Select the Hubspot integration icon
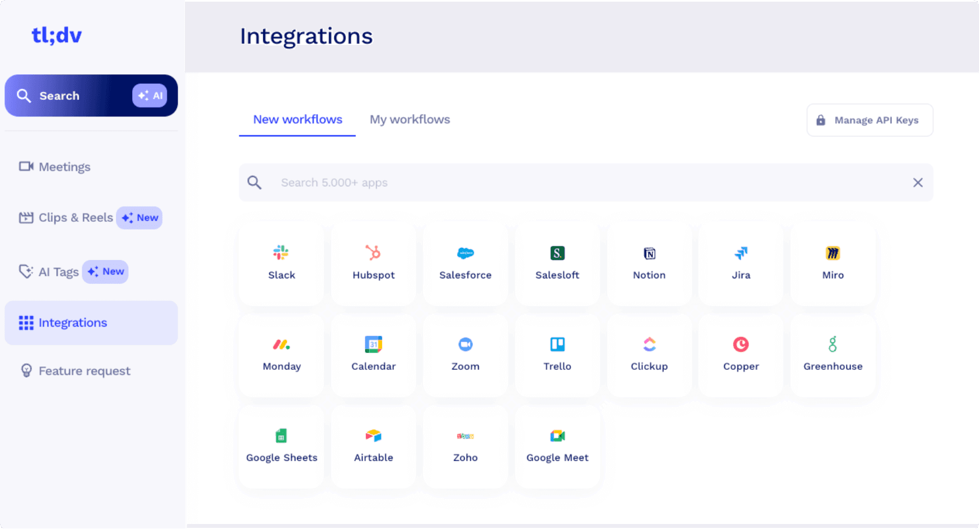Image resolution: width=979 pixels, height=529 pixels. 373,253
